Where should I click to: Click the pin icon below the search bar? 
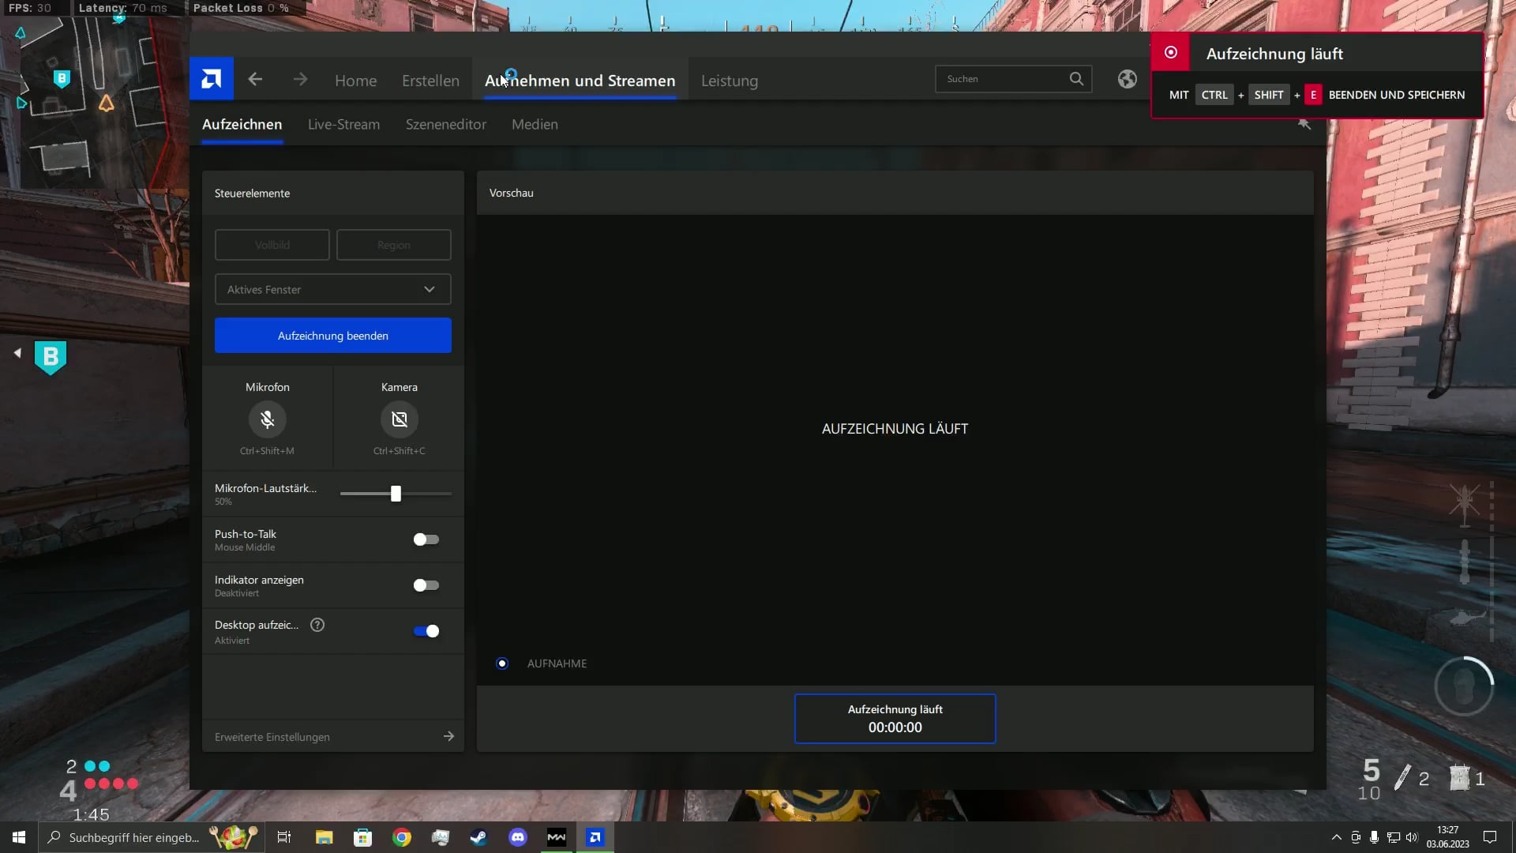(1304, 124)
